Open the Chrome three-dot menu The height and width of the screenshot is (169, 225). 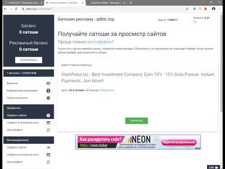[x=219, y=9]
